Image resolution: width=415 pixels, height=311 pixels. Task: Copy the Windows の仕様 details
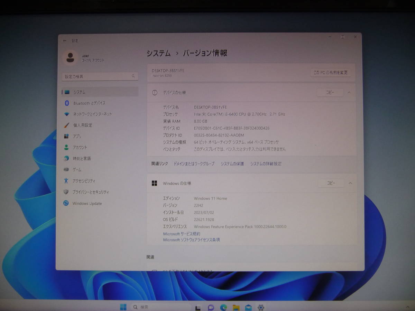click(331, 183)
